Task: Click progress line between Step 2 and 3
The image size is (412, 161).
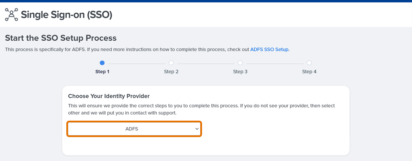Action: point(206,63)
